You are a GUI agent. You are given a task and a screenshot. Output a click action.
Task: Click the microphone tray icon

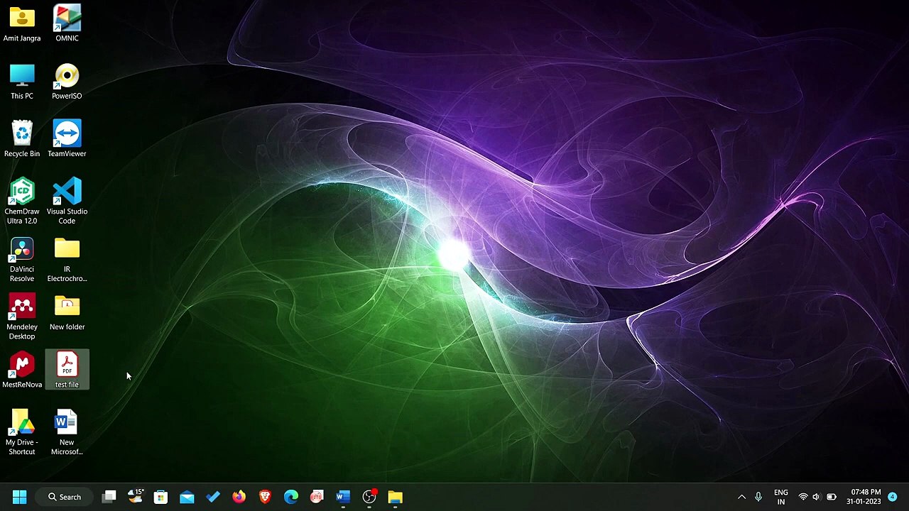758,497
